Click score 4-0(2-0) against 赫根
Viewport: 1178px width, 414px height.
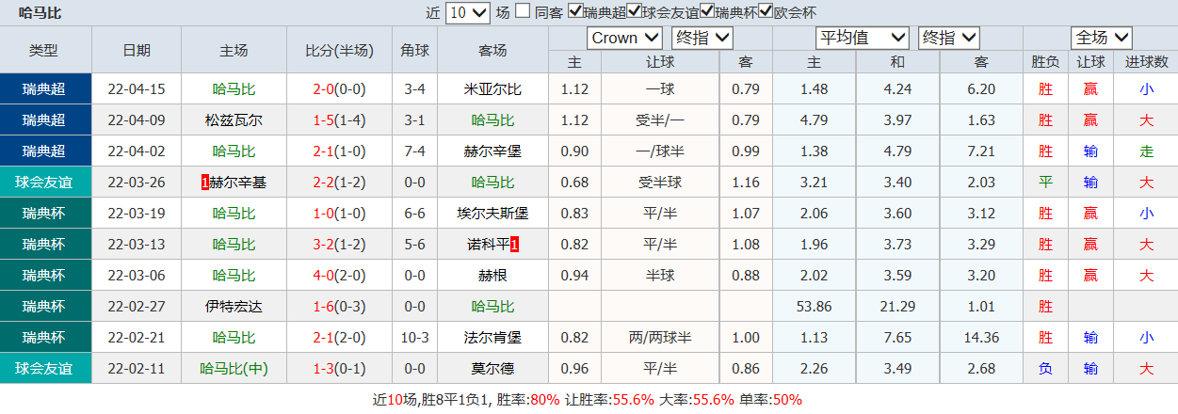(x=339, y=276)
